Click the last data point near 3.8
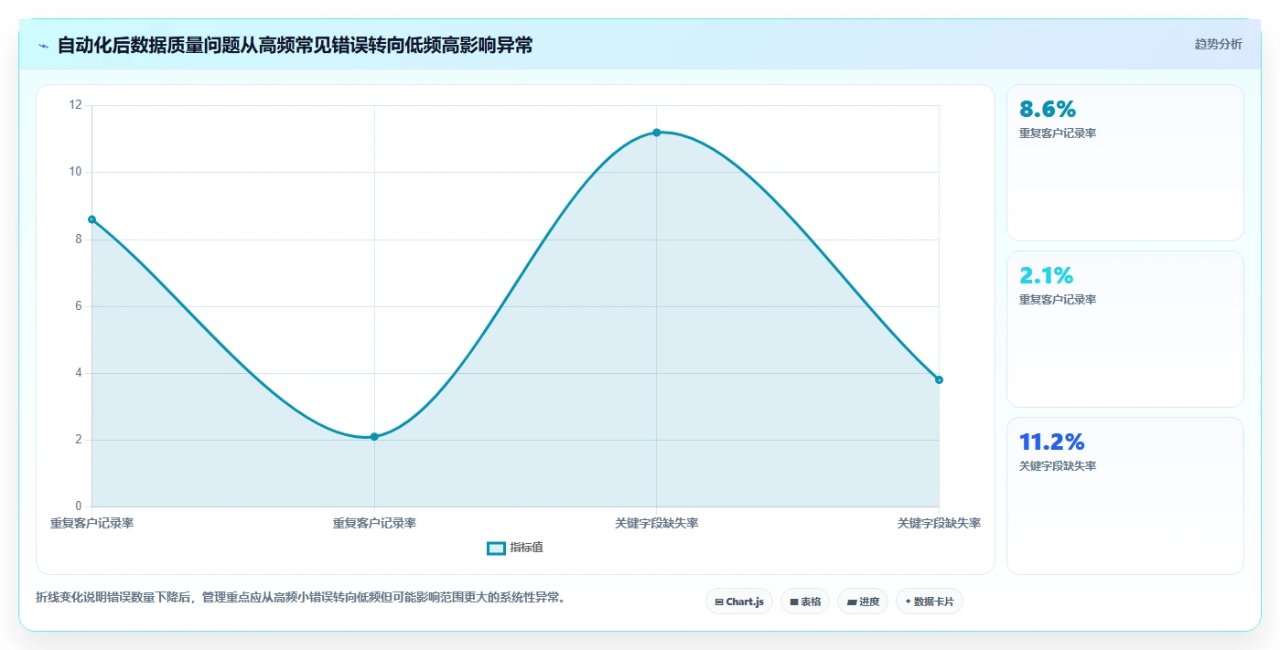The width and height of the screenshot is (1280, 650). tap(939, 379)
